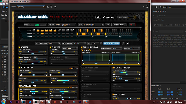Click the BT logo
186x104 pixels.
(98, 17)
